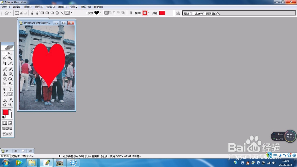Image resolution: width=297 pixels, height=167 pixels.
Task: Open the 编辑(E) menu
Action: (x=17, y=7)
